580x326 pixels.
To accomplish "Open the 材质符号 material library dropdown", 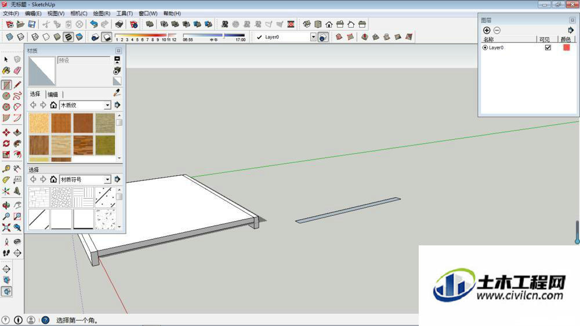I will point(107,179).
